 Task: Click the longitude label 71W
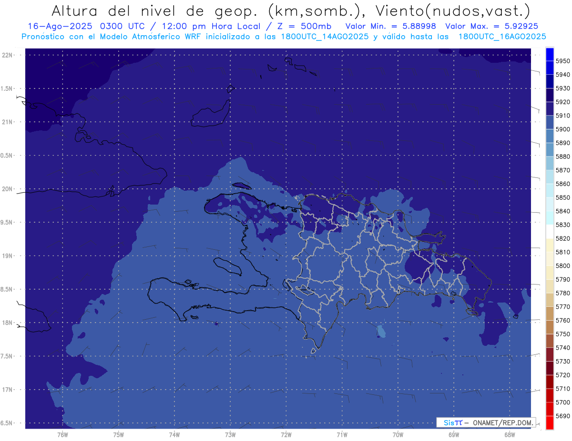tap(342, 434)
